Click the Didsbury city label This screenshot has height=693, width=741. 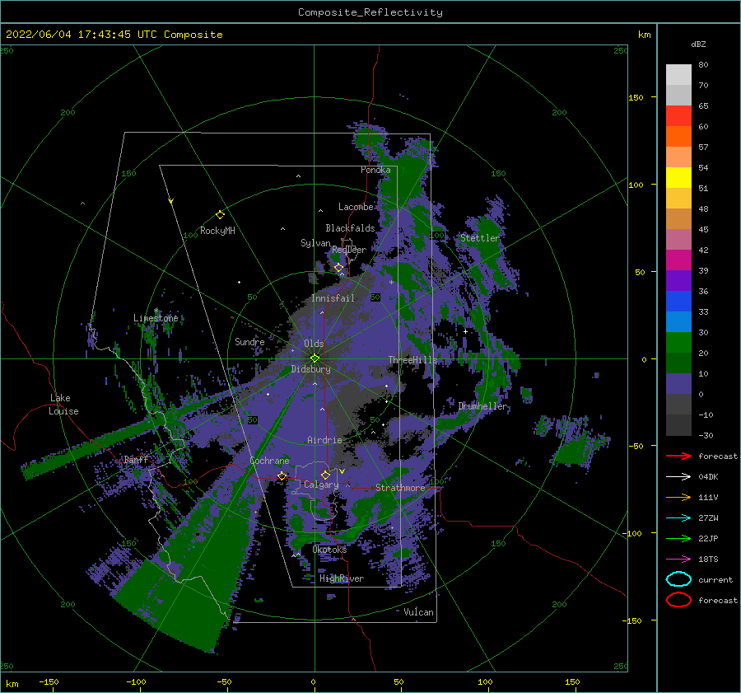(x=311, y=369)
